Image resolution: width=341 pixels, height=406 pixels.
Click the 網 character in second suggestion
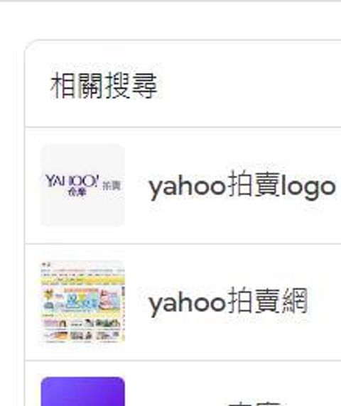(295, 301)
